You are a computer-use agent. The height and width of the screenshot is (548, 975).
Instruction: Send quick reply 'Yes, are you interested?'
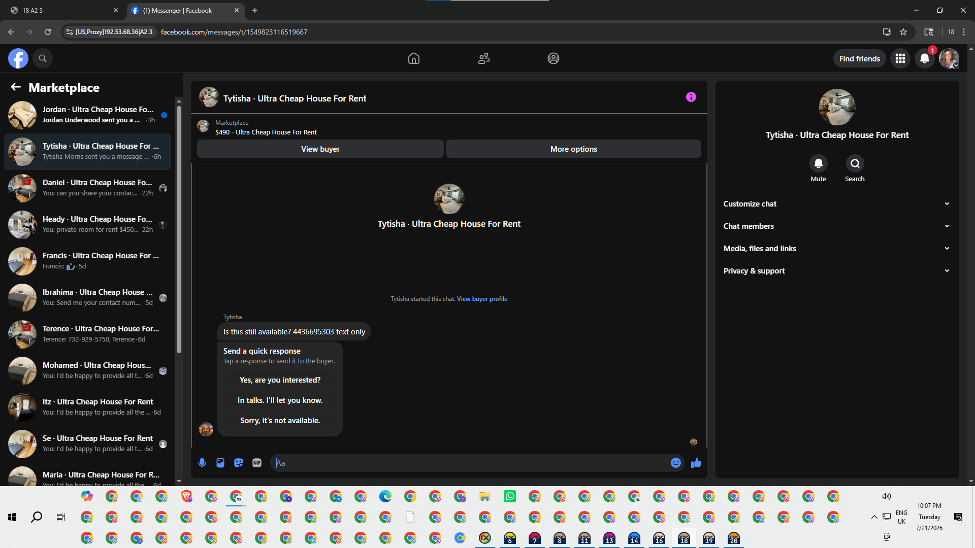[280, 380]
